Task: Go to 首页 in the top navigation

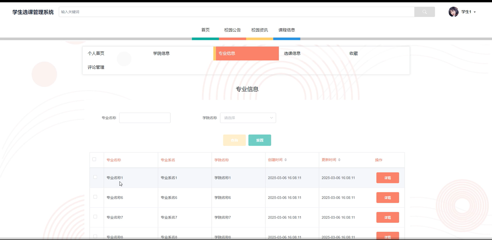Action: [205, 30]
